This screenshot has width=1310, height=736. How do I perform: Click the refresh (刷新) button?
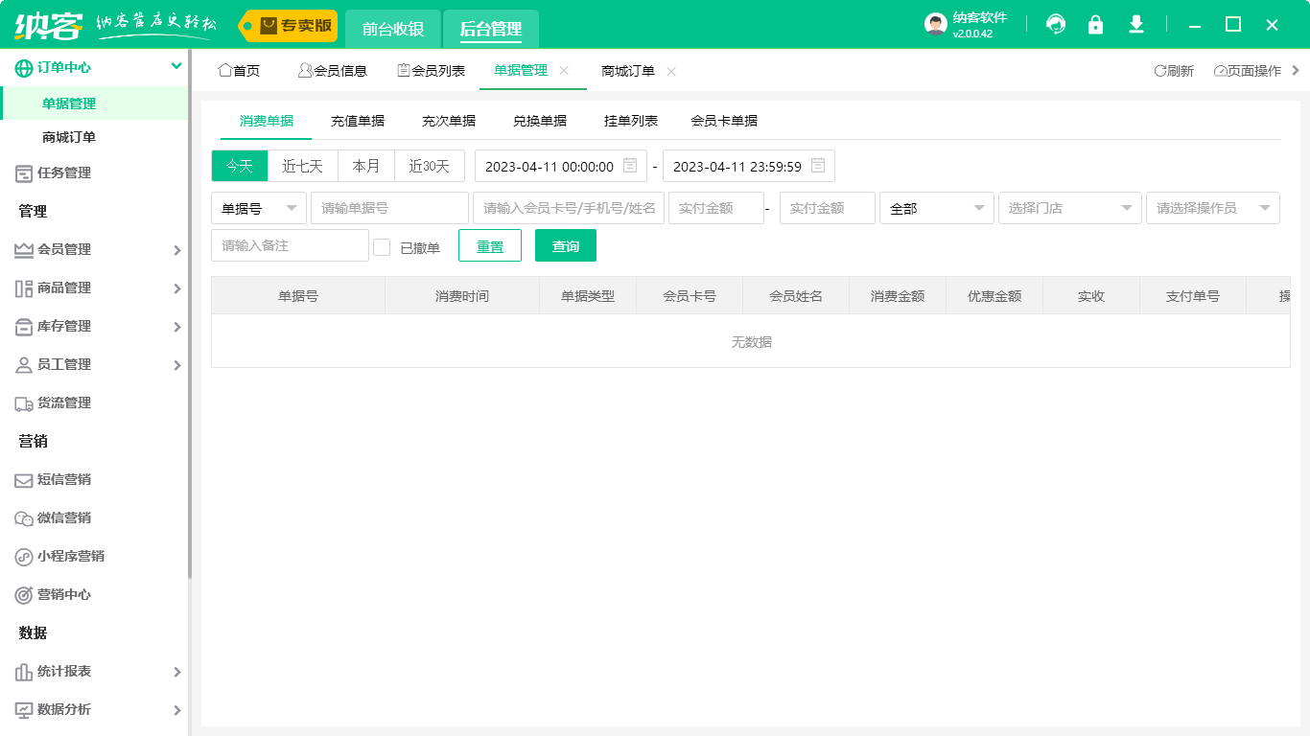tap(1174, 71)
